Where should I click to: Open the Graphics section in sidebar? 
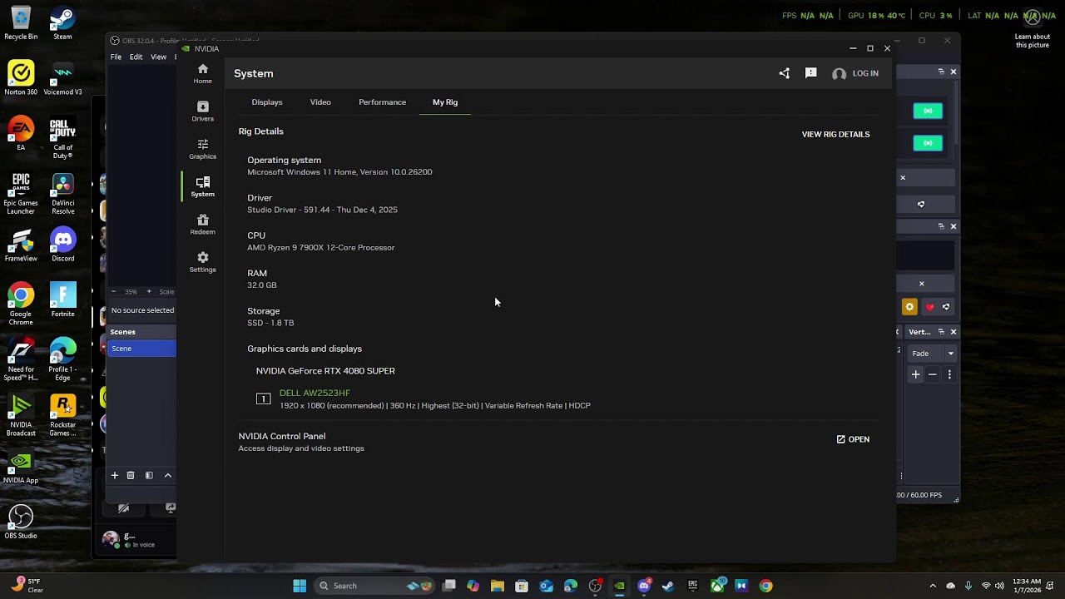[202, 149]
